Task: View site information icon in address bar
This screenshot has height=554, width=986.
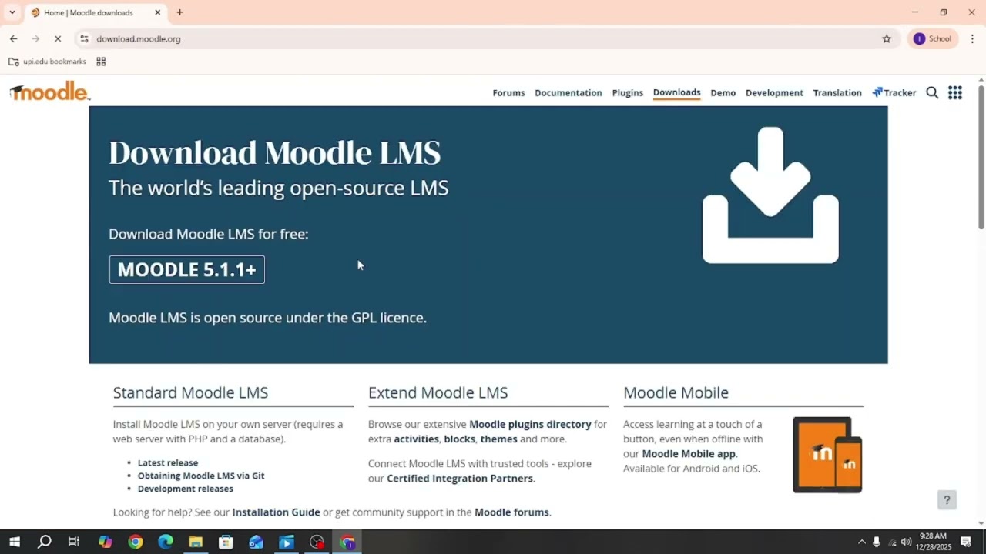Action: pyautogui.click(x=85, y=38)
